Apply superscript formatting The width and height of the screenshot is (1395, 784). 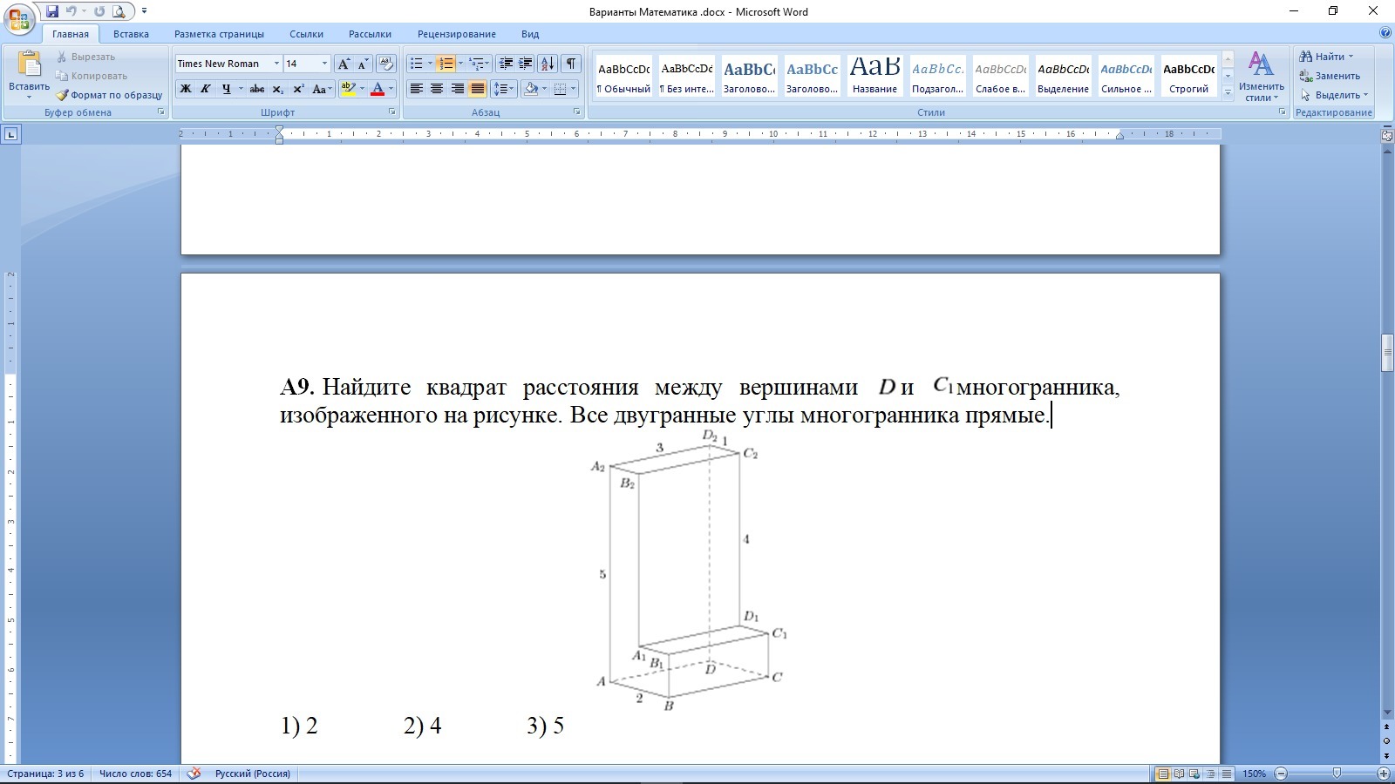pos(298,89)
